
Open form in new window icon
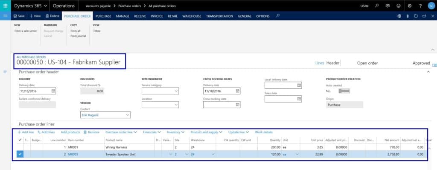click(424, 16)
